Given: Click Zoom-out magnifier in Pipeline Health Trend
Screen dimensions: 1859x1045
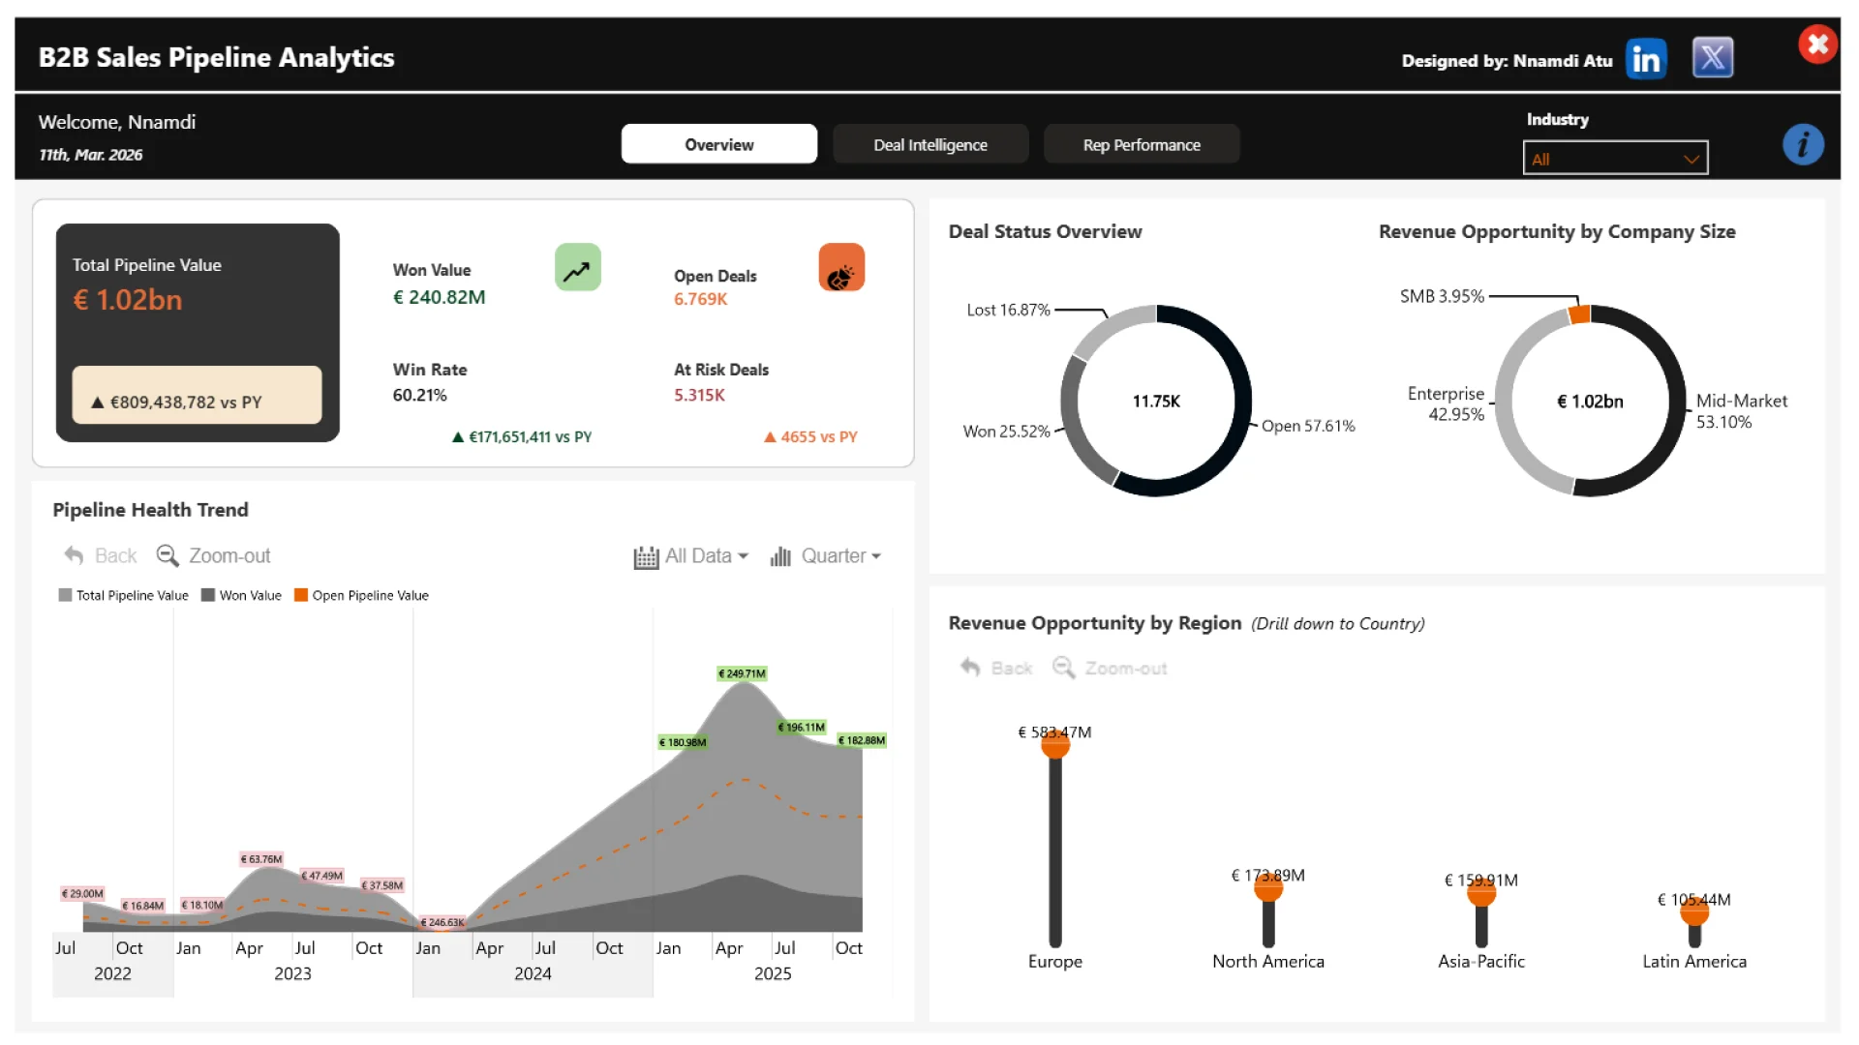Looking at the screenshot, I should 168,555.
